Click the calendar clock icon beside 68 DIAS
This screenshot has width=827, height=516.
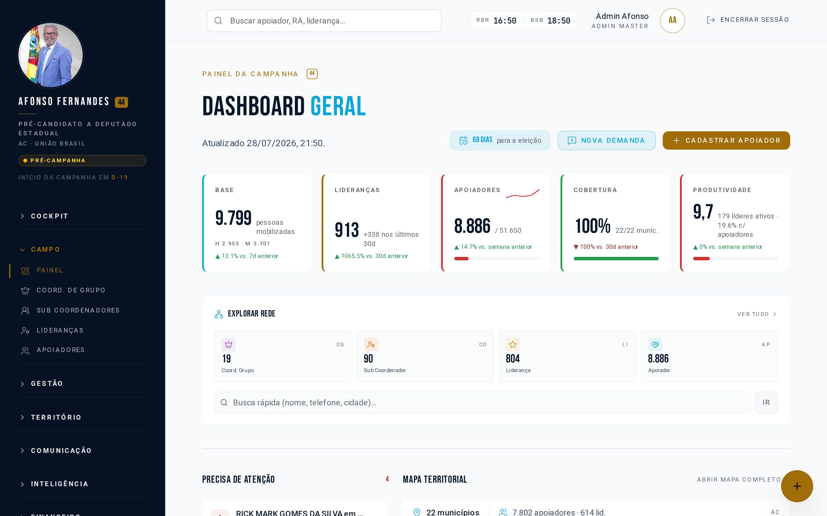coord(463,140)
